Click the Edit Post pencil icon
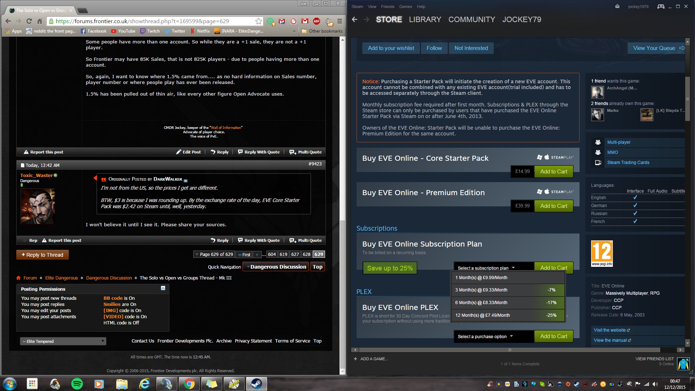This screenshot has width=695, height=391. click(x=178, y=152)
